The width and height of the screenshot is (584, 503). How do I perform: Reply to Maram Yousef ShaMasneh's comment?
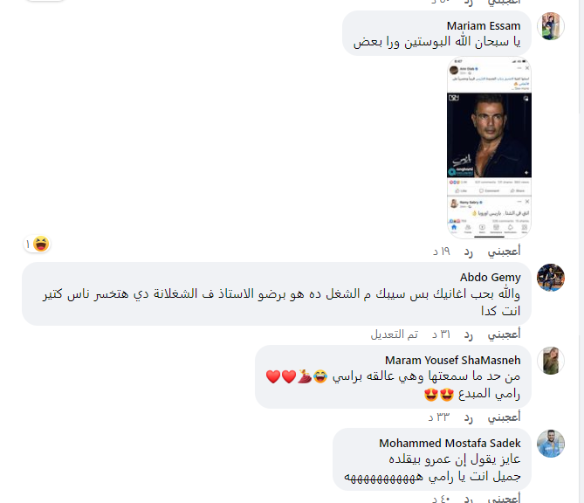tap(469, 417)
